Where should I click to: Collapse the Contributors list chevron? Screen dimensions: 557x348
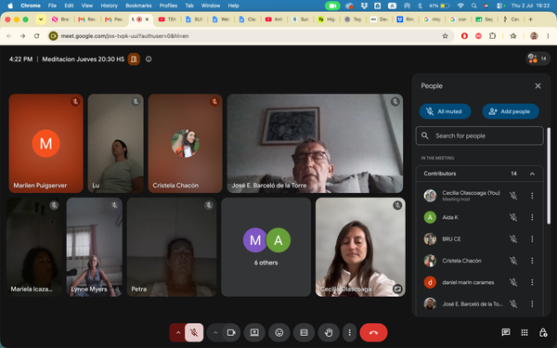pos(532,174)
